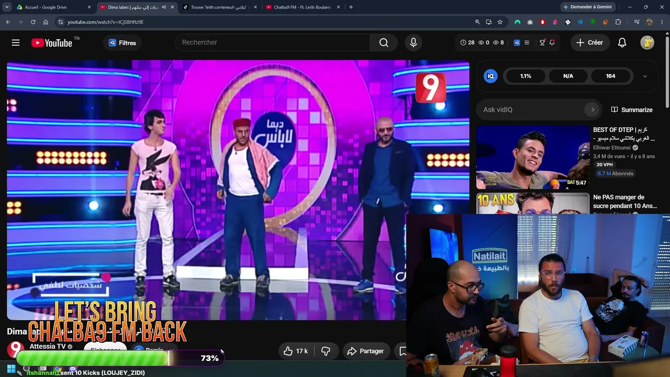Open the vidIQ alerts bell with red dot
The image size is (670, 377).
coord(552,42)
